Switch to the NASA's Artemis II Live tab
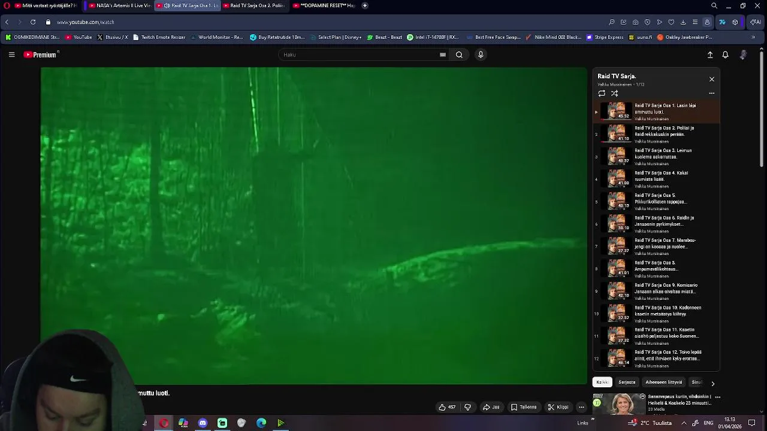 point(120,6)
